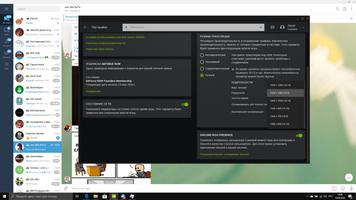Expand the rf0x3d account dropdown arrow
The width and height of the screenshot is (356, 200).
coord(303,27)
